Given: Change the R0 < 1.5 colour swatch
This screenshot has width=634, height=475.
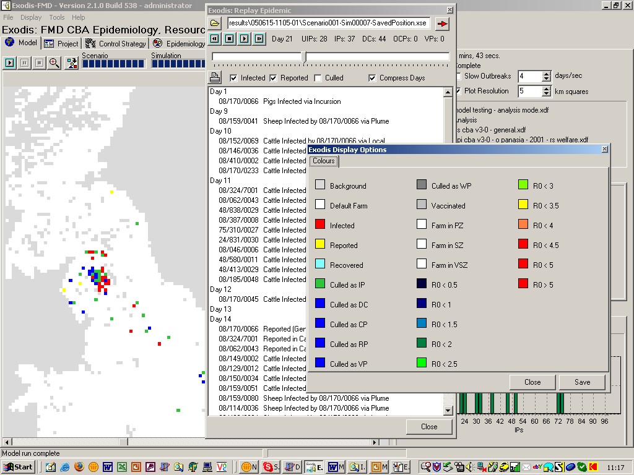Looking at the screenshot, I should coord(421,323).
